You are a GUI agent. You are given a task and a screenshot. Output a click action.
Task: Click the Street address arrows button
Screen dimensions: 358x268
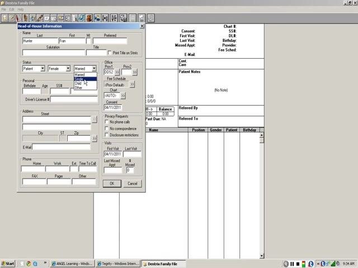coord(95,119)
